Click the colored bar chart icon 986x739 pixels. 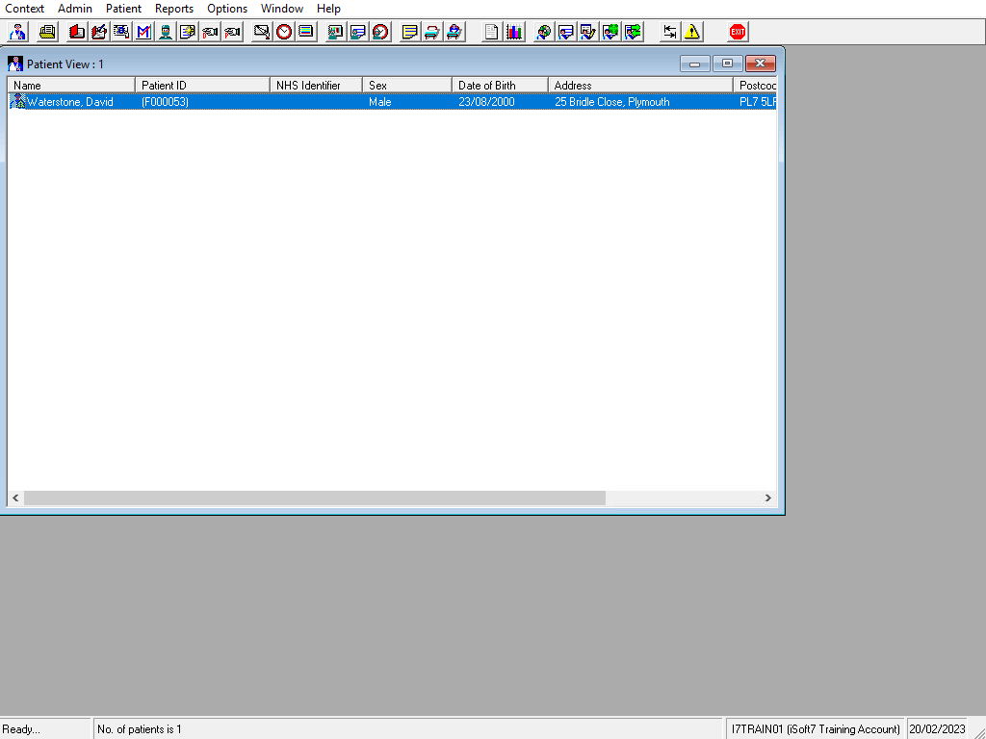click(x=514, y=32)
